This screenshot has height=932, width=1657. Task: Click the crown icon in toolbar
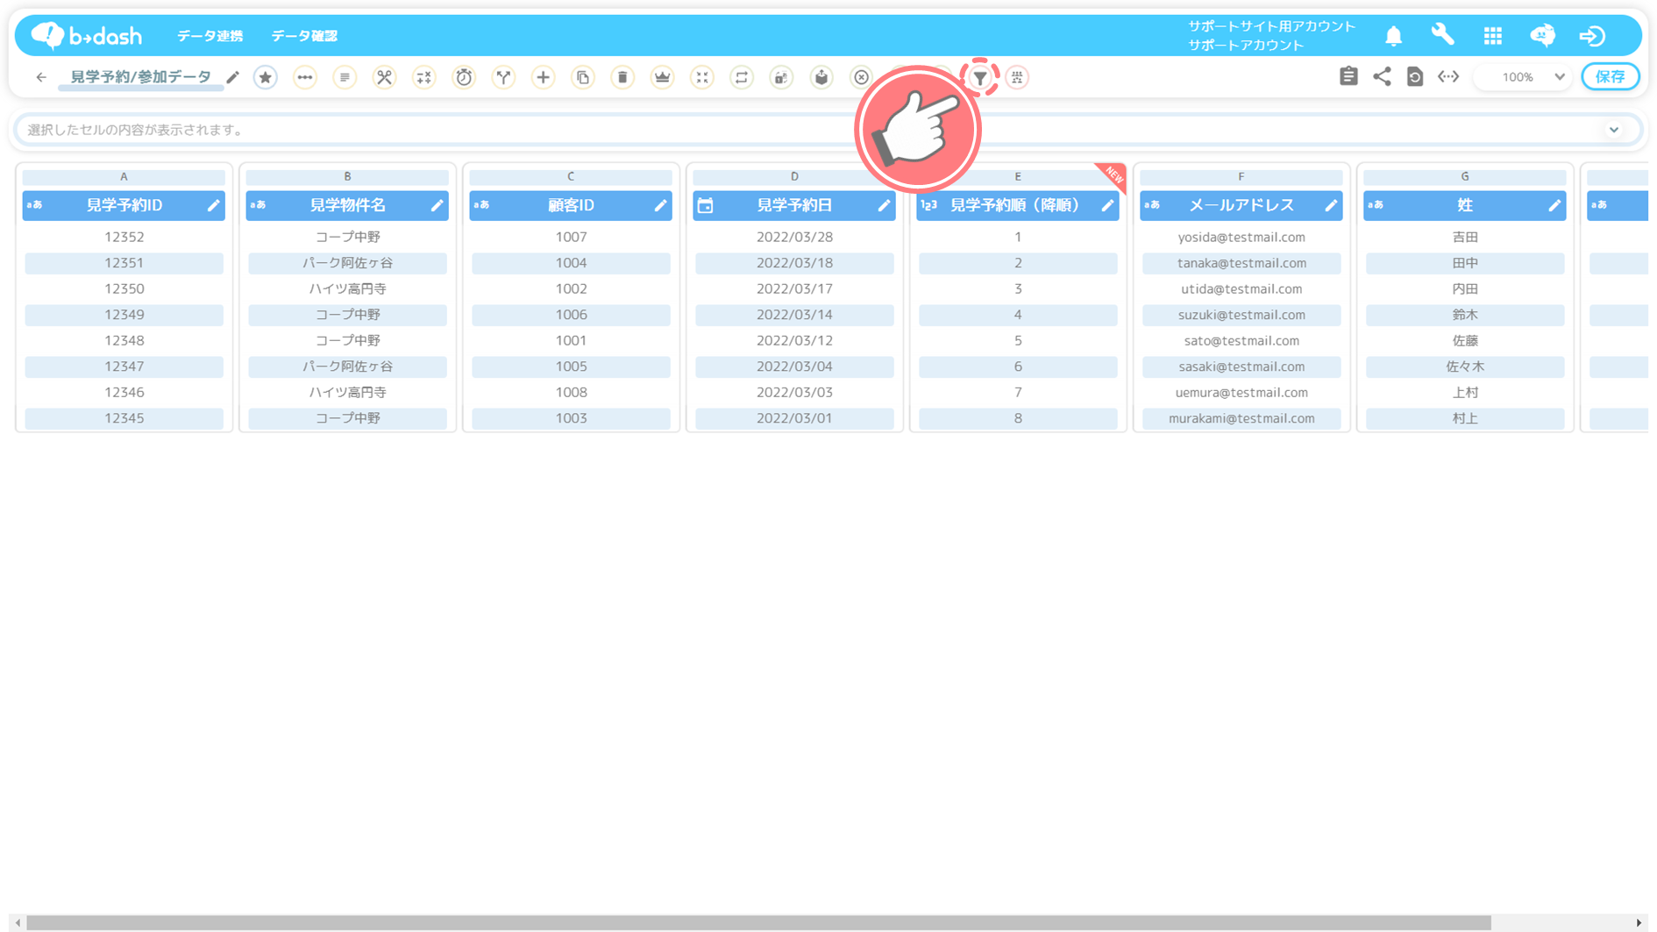(662, 78)
